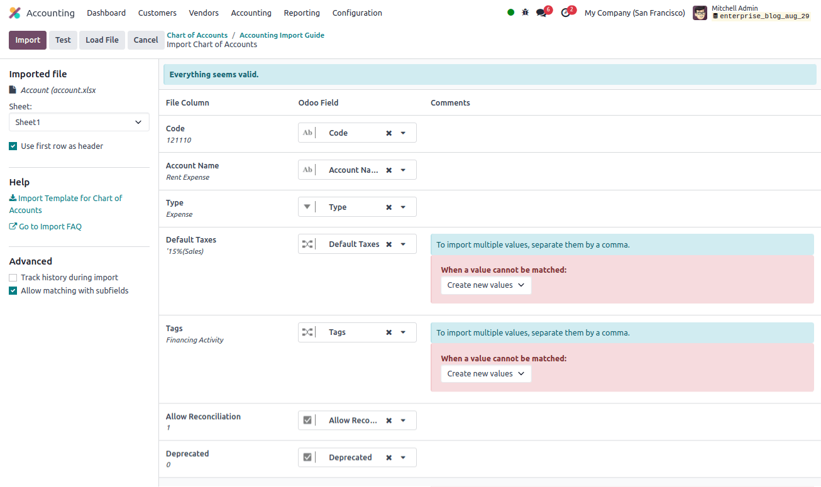Open the Configuration menu
Screen dimensions: 821x487
point(357,13)
